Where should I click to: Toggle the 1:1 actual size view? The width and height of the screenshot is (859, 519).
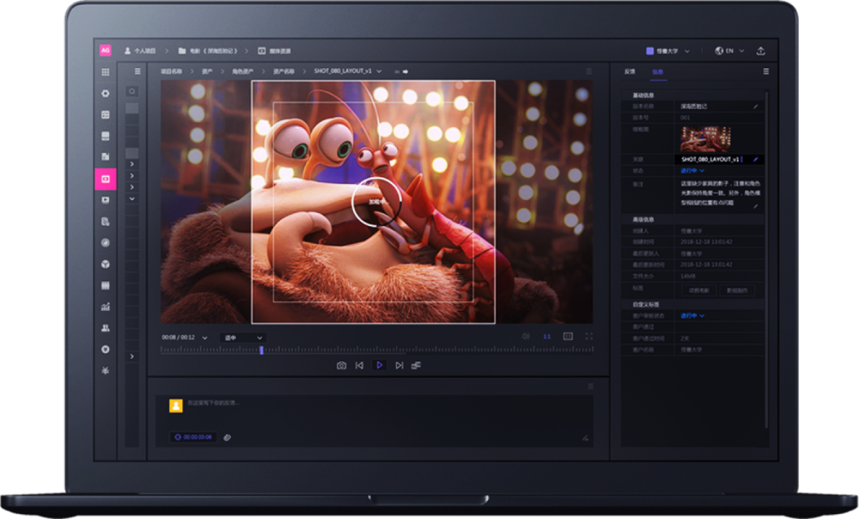coord(547,336)
